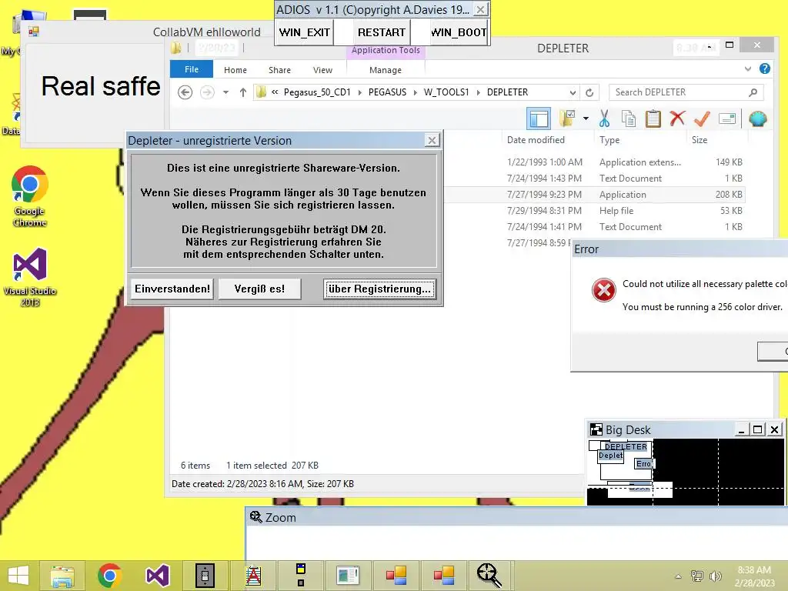Sort by Type column header
The width and height of the screenshot is (788, 591).
pos(609,140)
